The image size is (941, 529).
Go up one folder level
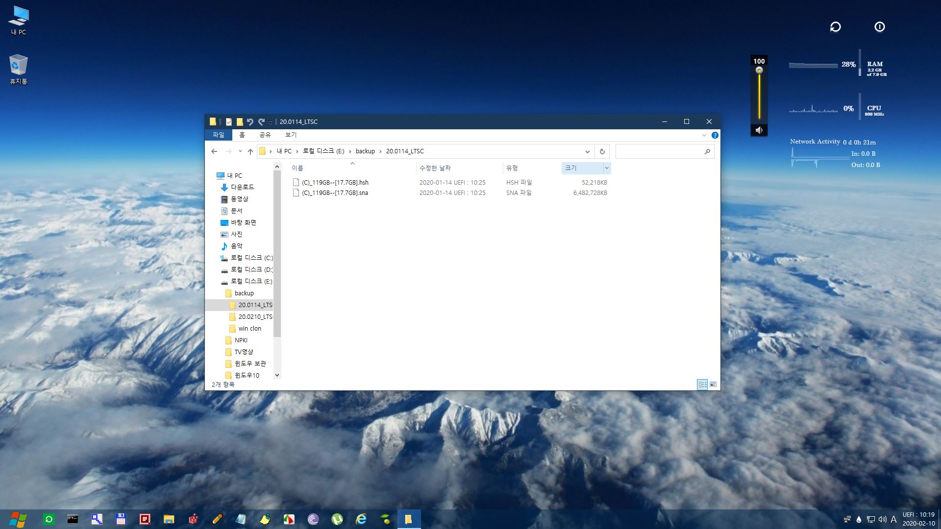pos(250,151)
